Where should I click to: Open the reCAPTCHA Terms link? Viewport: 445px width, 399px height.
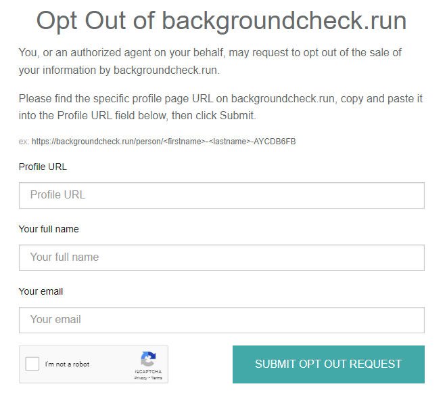pyautogui.click(x=157, y=378)
